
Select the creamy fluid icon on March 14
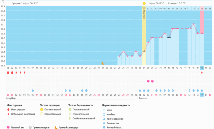[x=66, y=90]
